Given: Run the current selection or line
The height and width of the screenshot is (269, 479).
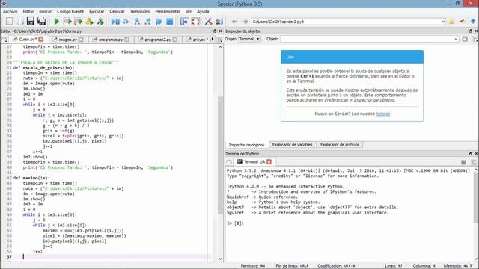Looking at the screenshot, I should (89, 22).
